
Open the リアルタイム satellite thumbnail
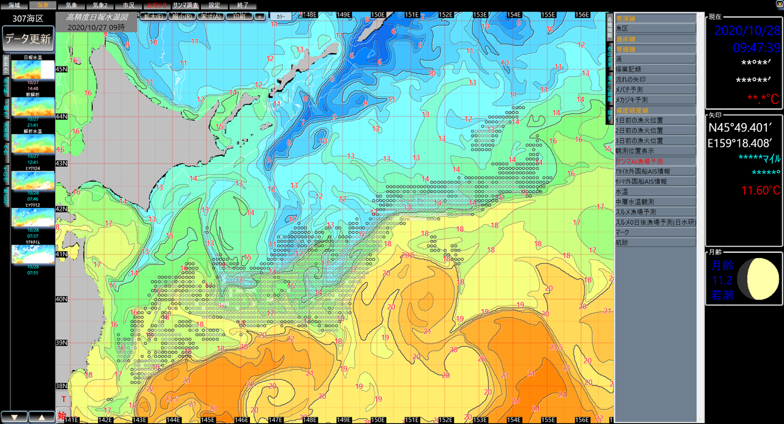[34, 254]
